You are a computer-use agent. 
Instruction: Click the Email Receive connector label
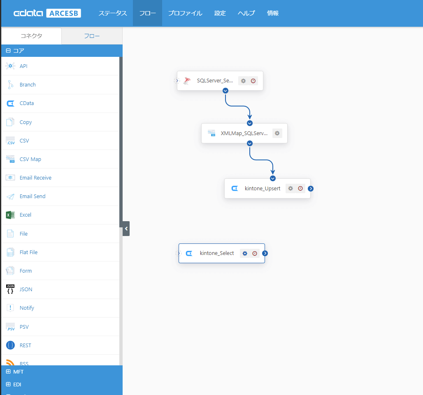pyautogui.click(x=36, y=178)
